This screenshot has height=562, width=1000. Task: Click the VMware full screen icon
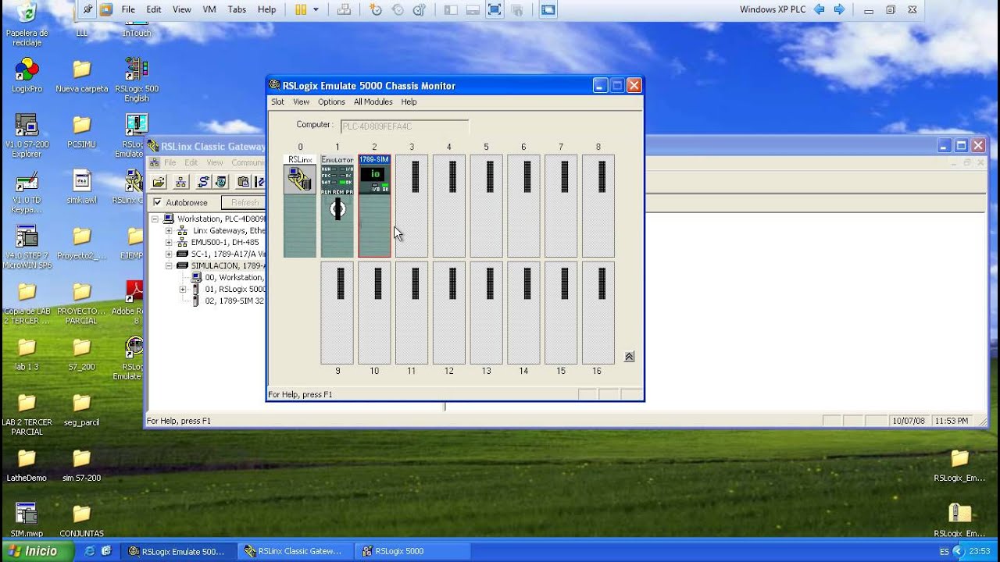[495, 9]
